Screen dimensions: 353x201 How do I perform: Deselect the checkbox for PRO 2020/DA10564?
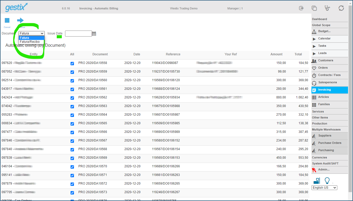tap(72, 115)
